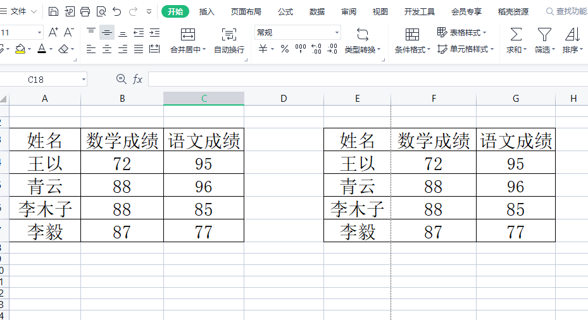
Task: Justify text with both-ends alignment icon
Action: [x=139, y=49]
